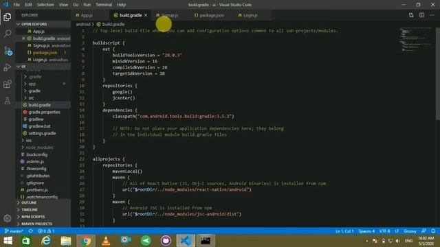
Task: Open the Go menu
Action: click(76, 5)
